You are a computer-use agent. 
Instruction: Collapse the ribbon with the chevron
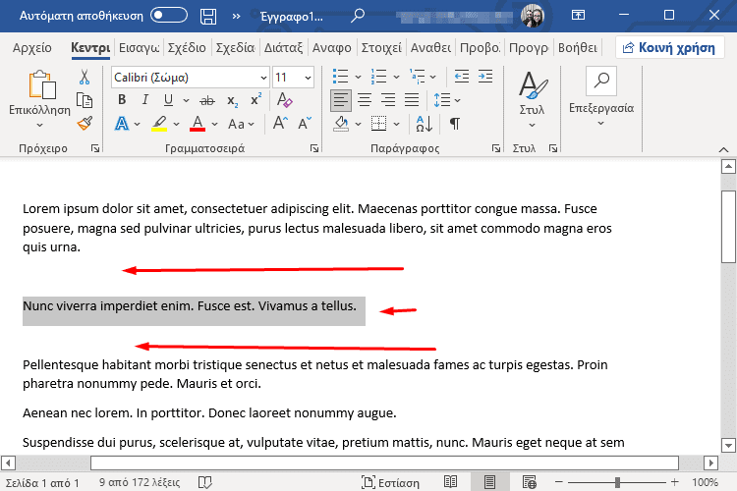click(x=724, y=149)
